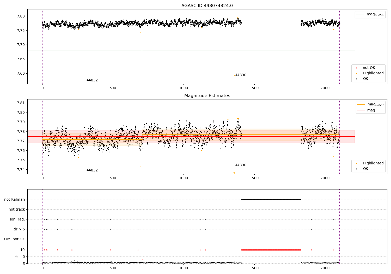This screenshot has width=391, height=274.
Task: Click the rotated 'dr' axis label
Action: [x=17, y=257]
